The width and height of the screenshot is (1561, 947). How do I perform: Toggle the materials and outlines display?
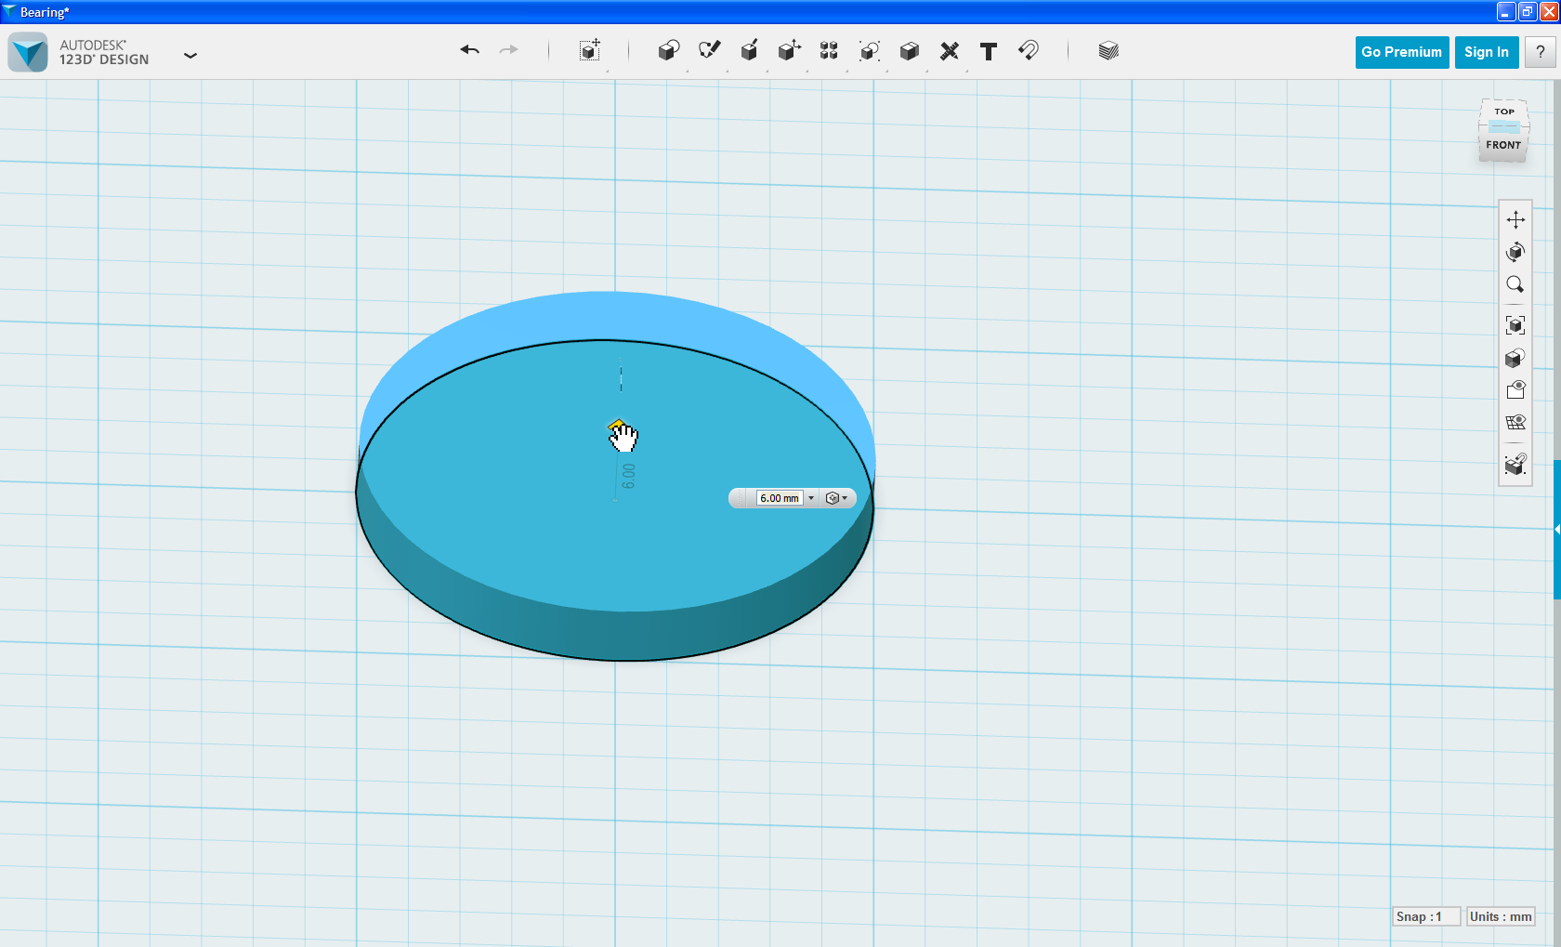point(1515,358)
